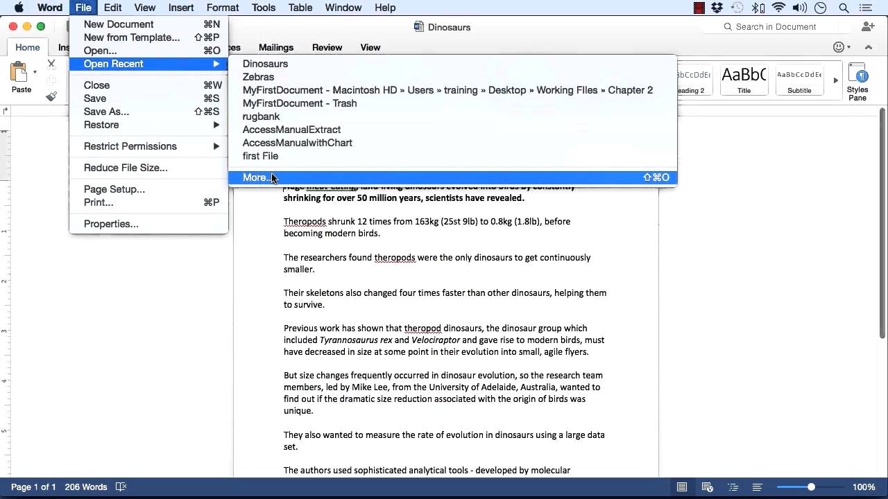This screenshot has width=888, height=499.
Task: Open the Window menu
Action: [343, 8]
